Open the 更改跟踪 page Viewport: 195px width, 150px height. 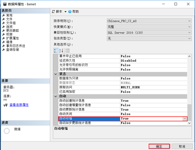[x=12, y=31]
